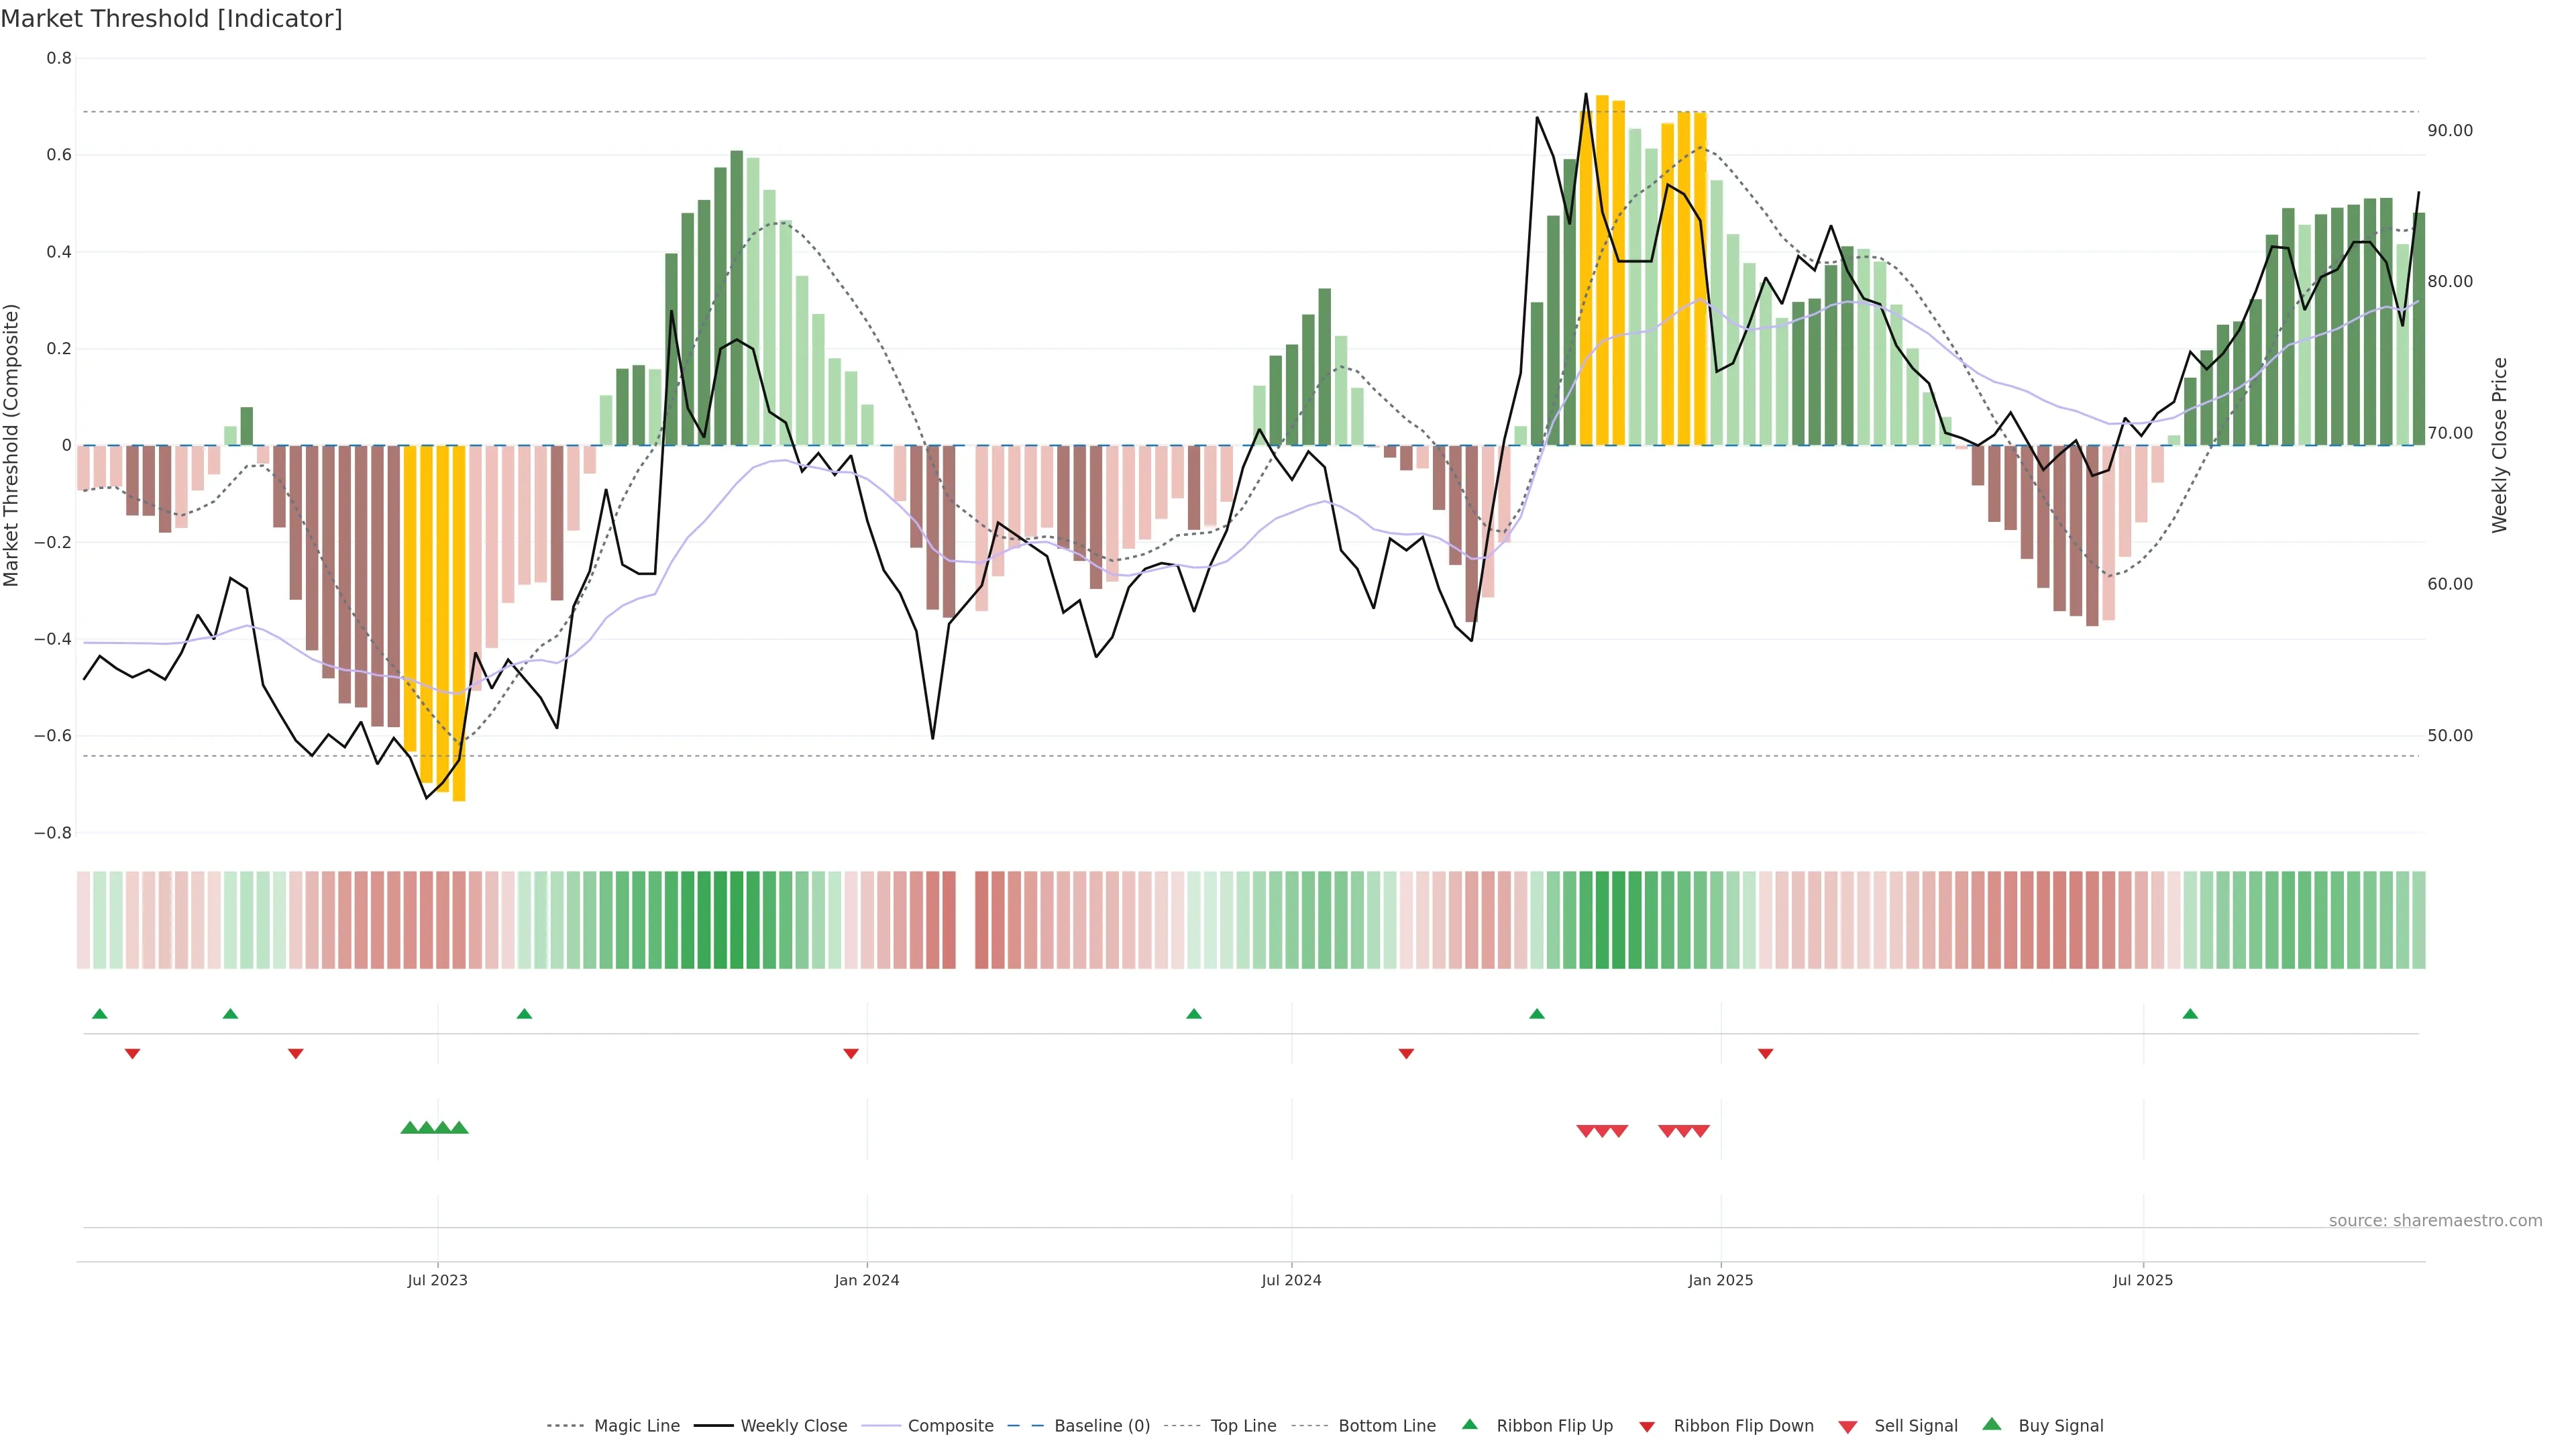Click the Ribbon Flip Up legend triangle

coord(1469,1424)
